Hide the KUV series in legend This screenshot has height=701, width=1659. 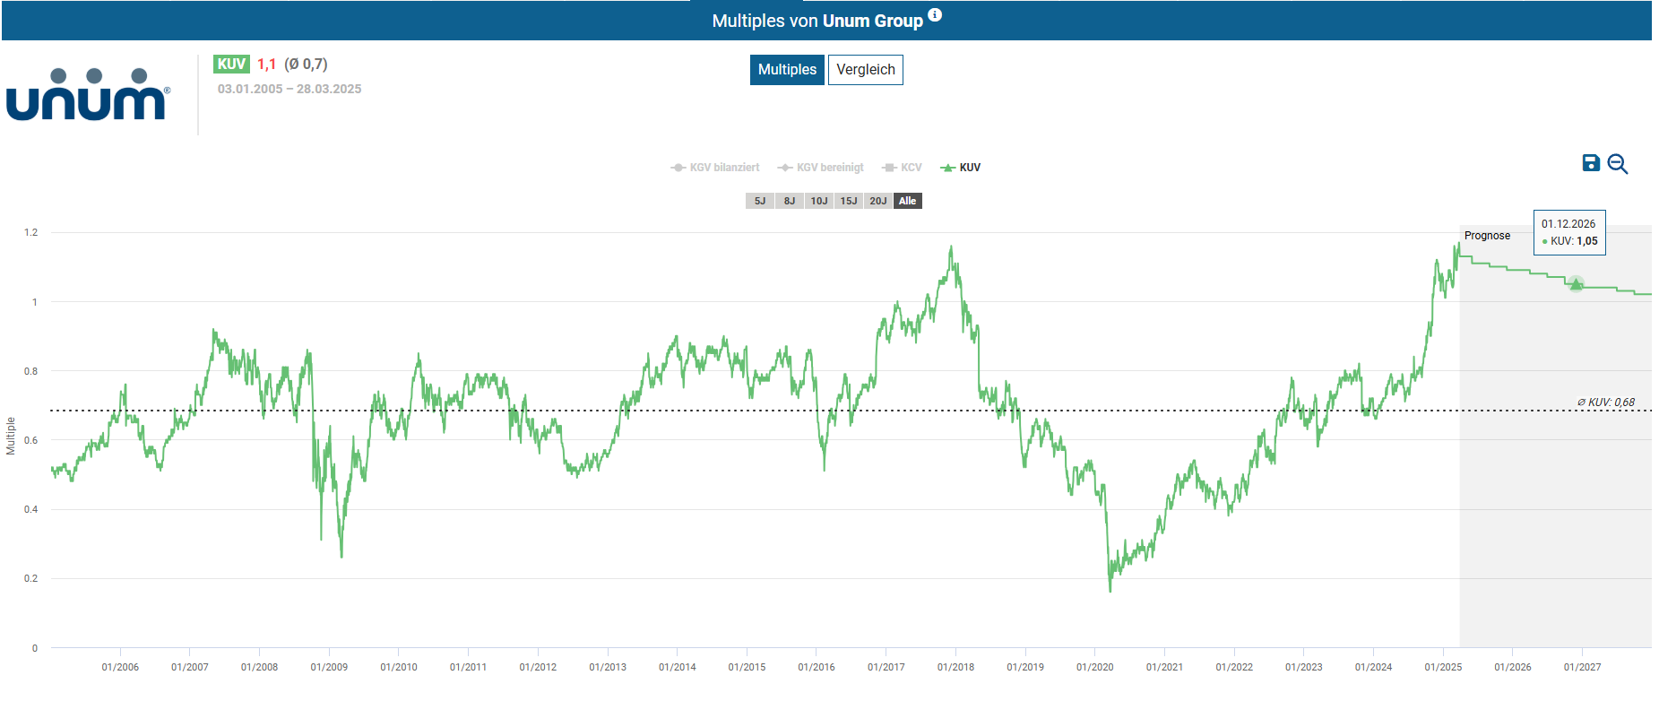(x=961, y=168)
